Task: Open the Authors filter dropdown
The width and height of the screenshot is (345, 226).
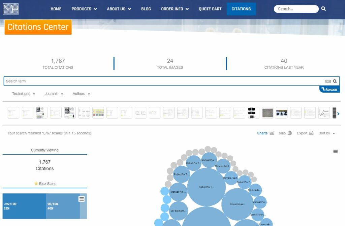Action: tap(81, 94)
